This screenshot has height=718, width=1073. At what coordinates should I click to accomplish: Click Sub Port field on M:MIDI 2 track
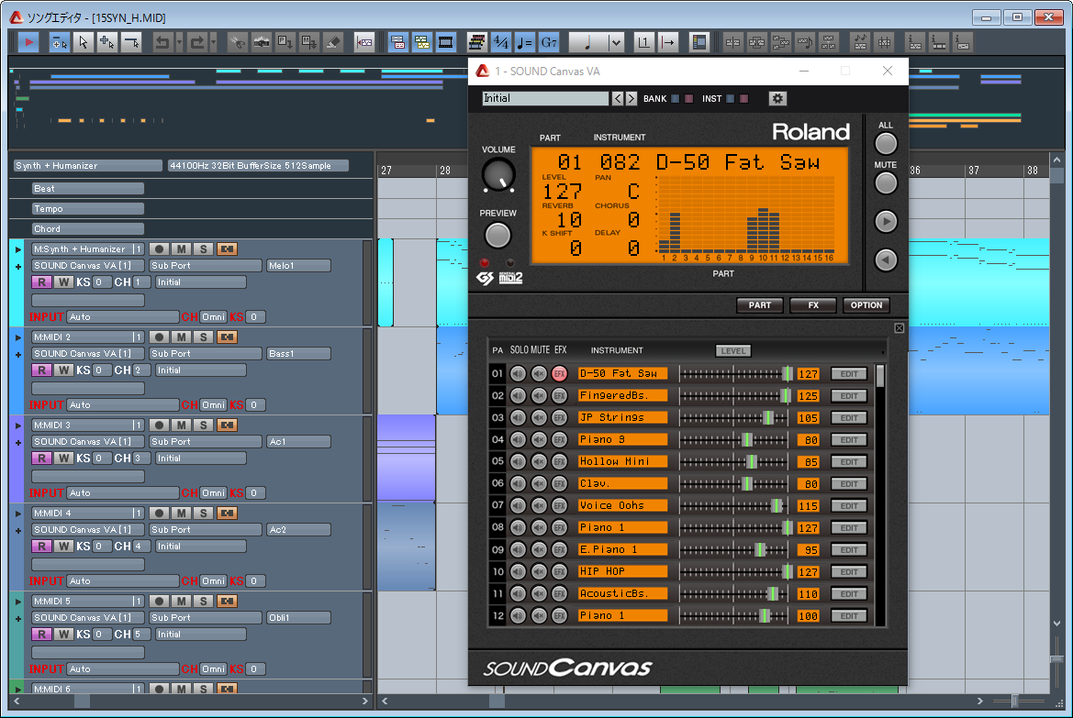tap(206, 354)
